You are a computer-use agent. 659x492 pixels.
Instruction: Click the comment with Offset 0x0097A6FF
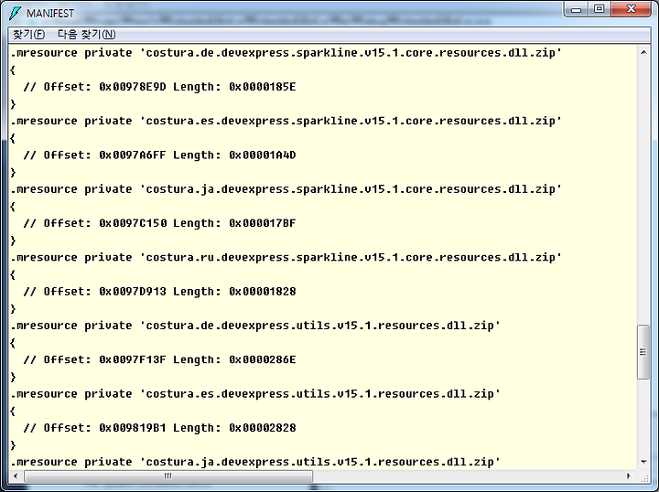(x=159, y=155)
